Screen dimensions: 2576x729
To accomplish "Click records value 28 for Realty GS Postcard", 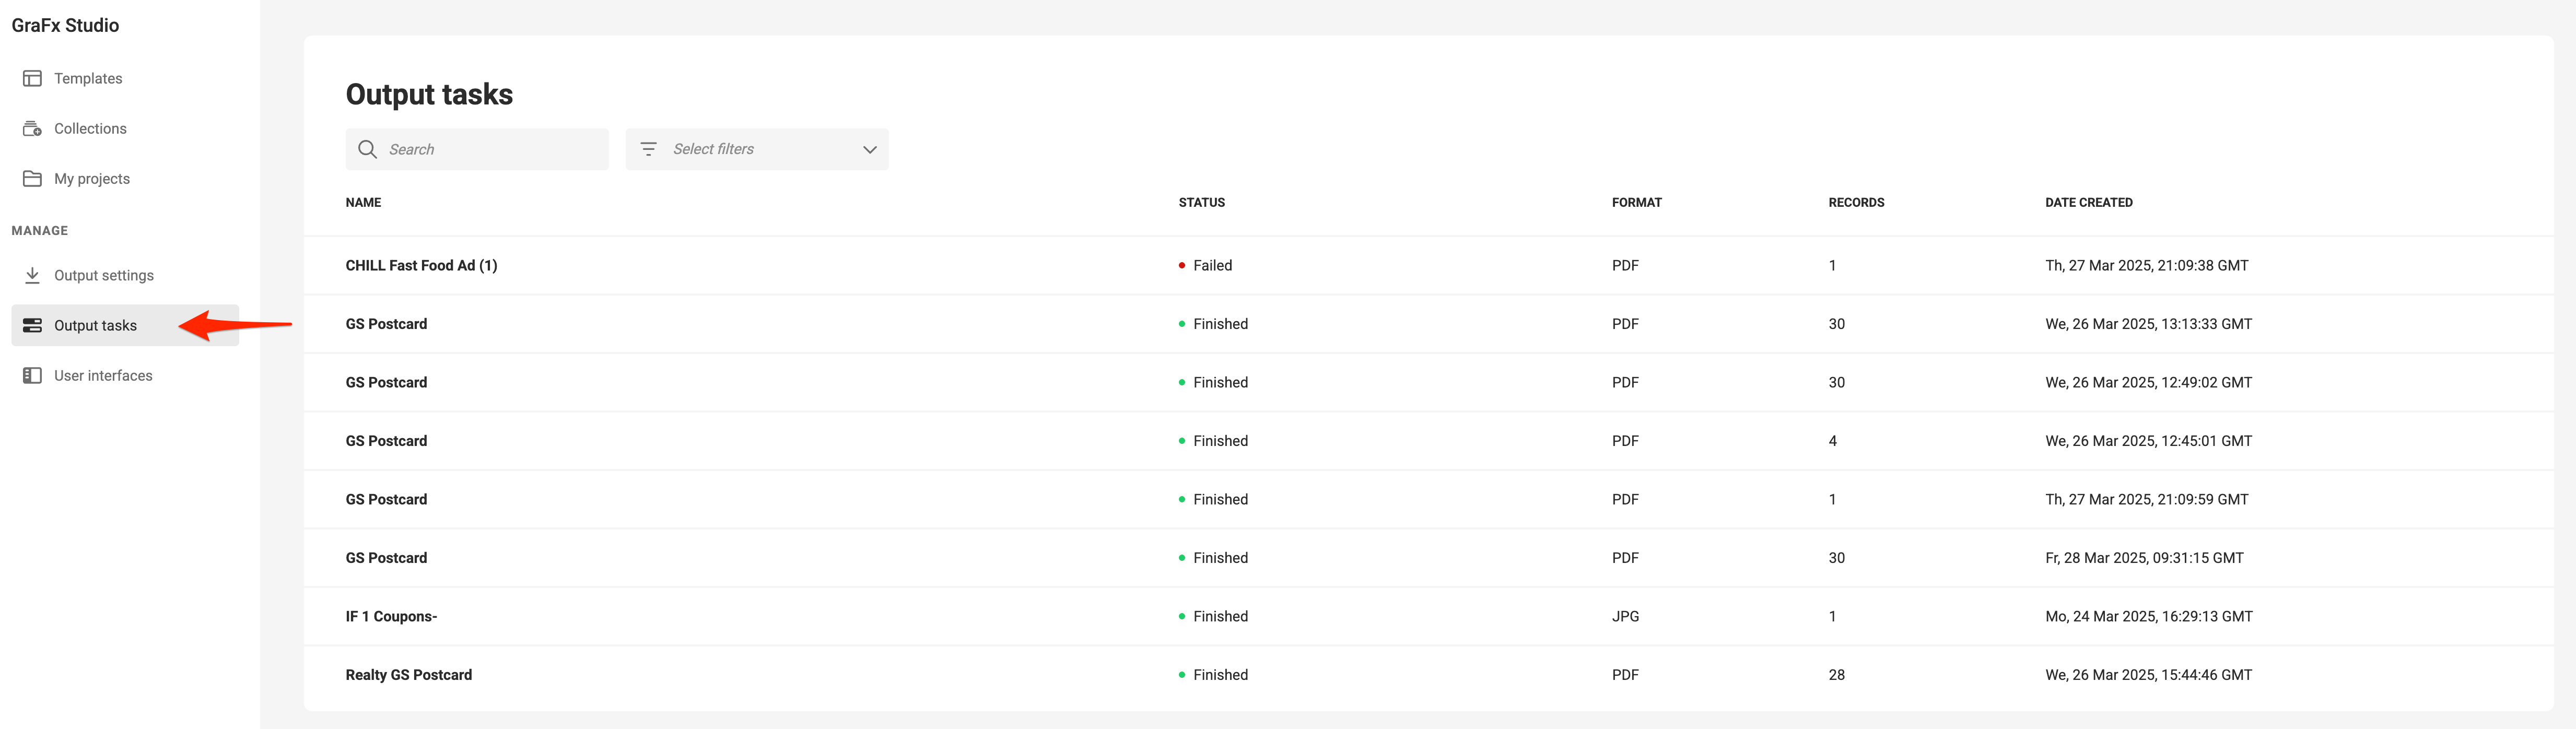I will 1836,675.
